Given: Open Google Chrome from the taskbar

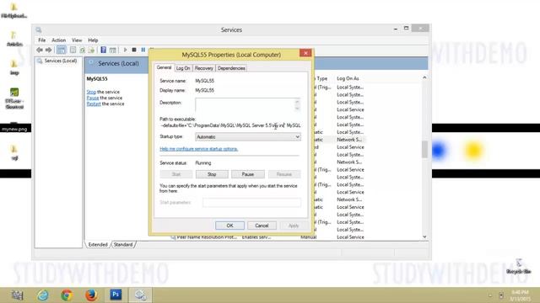Looking at the screenshot, I should 67,295.
